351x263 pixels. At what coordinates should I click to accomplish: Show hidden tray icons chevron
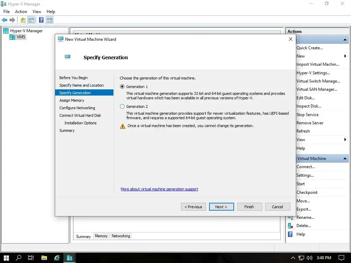(x=293, y=258)
